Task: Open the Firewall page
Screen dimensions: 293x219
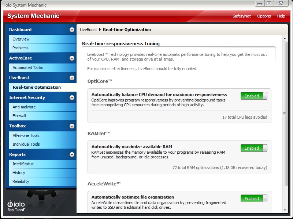Action: click(x=43, y=116)
